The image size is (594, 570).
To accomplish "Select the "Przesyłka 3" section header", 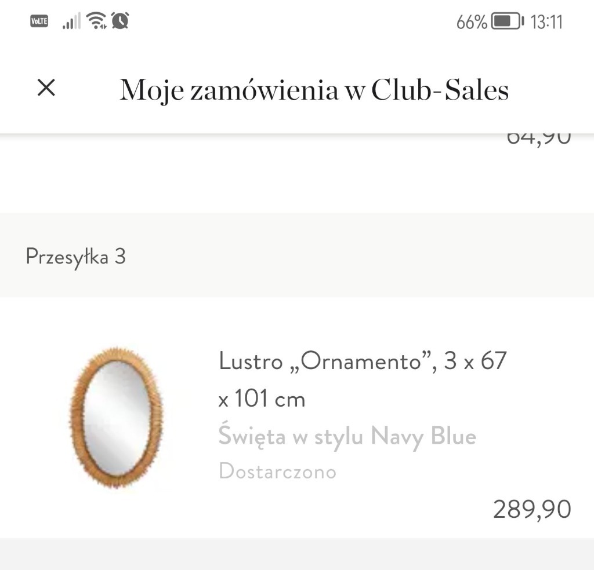I will (76, 256).
